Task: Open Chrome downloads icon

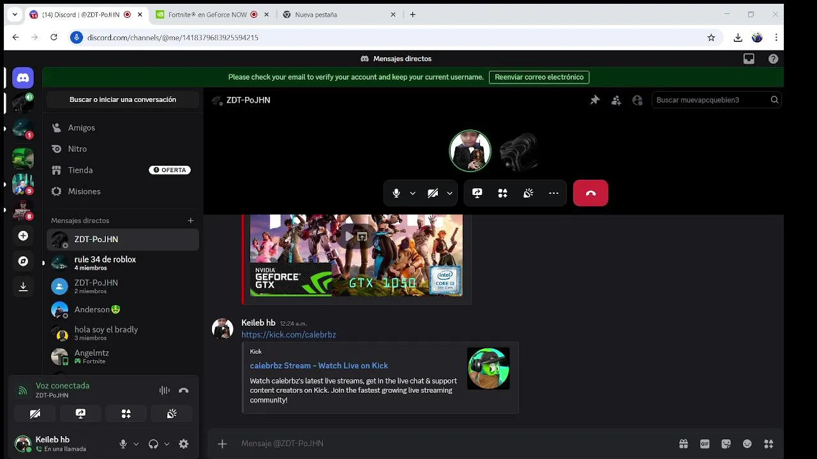Action: click(738, 38)
